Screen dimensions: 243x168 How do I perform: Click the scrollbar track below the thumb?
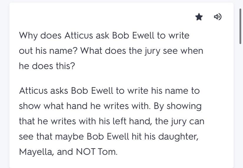[x=240, y=105]
